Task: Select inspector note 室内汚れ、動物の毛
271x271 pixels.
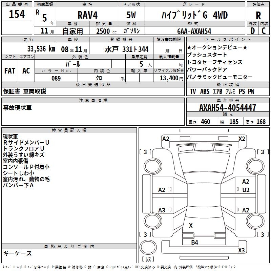Action: pos(26,179)
